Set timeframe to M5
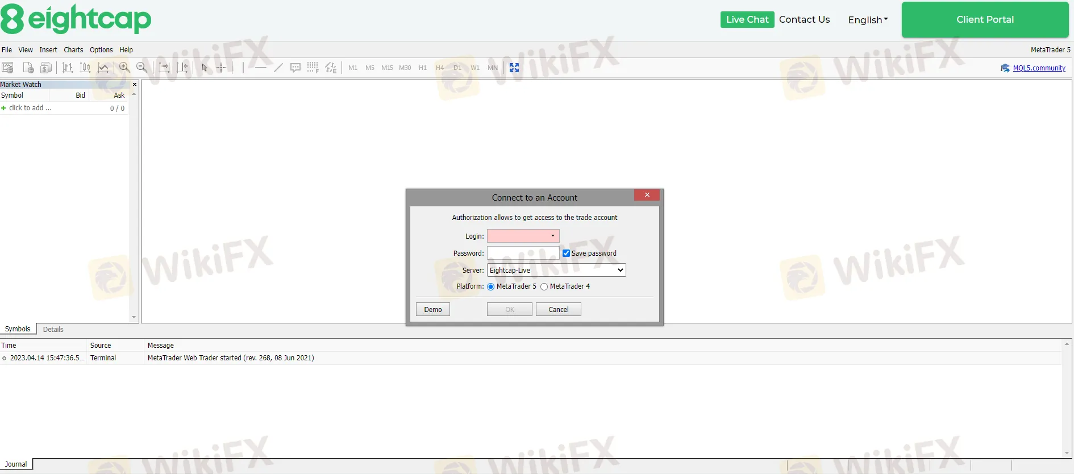Image resolution: width=1074 pixels, height=474 pixels. click(x=370, y=68)
